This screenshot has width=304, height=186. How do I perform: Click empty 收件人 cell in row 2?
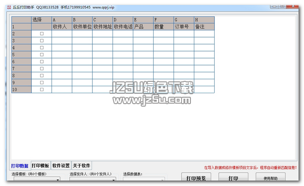(x=62, y=34)
